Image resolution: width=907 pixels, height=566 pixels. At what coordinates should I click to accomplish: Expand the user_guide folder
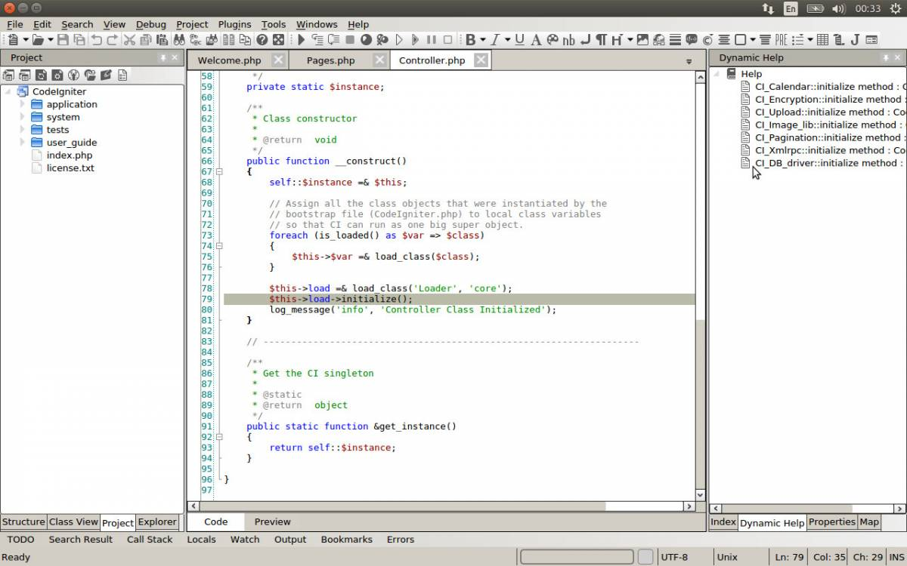pyautogui.click(x=23, y=142)
